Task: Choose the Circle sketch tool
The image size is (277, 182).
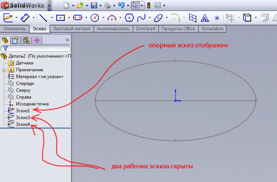Action: [x=95, y=17]
